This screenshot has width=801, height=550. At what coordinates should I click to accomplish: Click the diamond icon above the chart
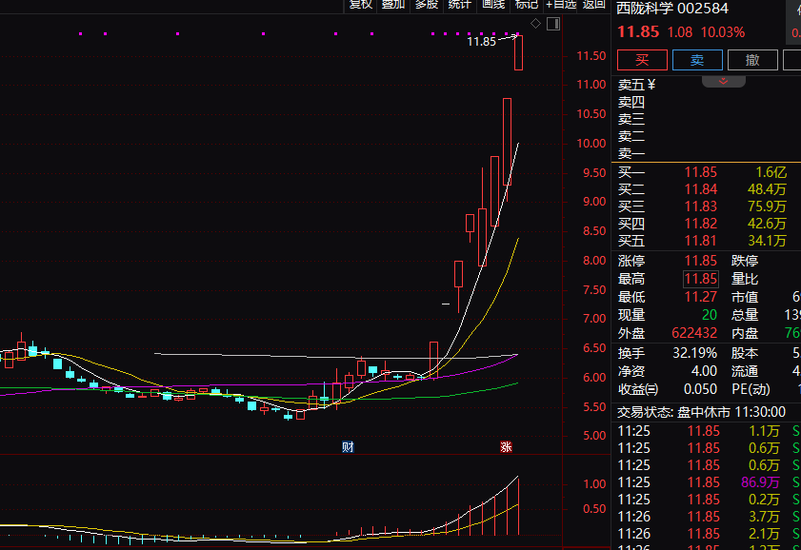click(x=535, y=24)
